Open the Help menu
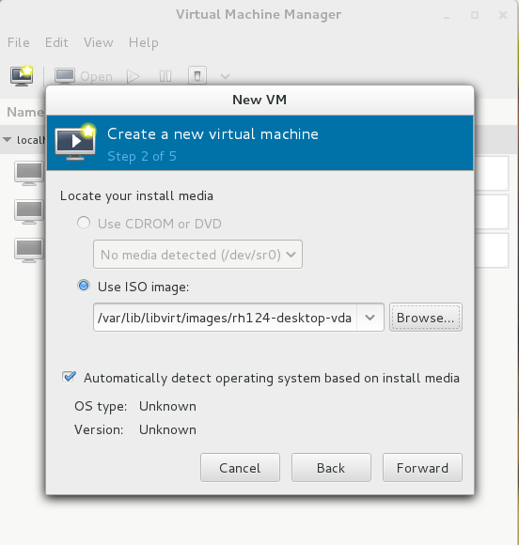Image resolution: width=519 pixels, height=545 pixels. point(143,42)
